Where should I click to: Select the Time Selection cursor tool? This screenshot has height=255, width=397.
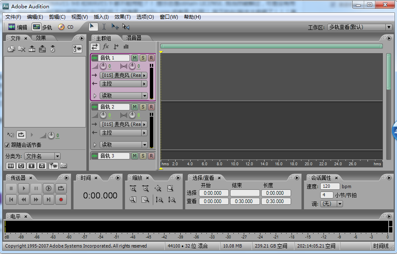pyautogui.click(x=104, y=27)
